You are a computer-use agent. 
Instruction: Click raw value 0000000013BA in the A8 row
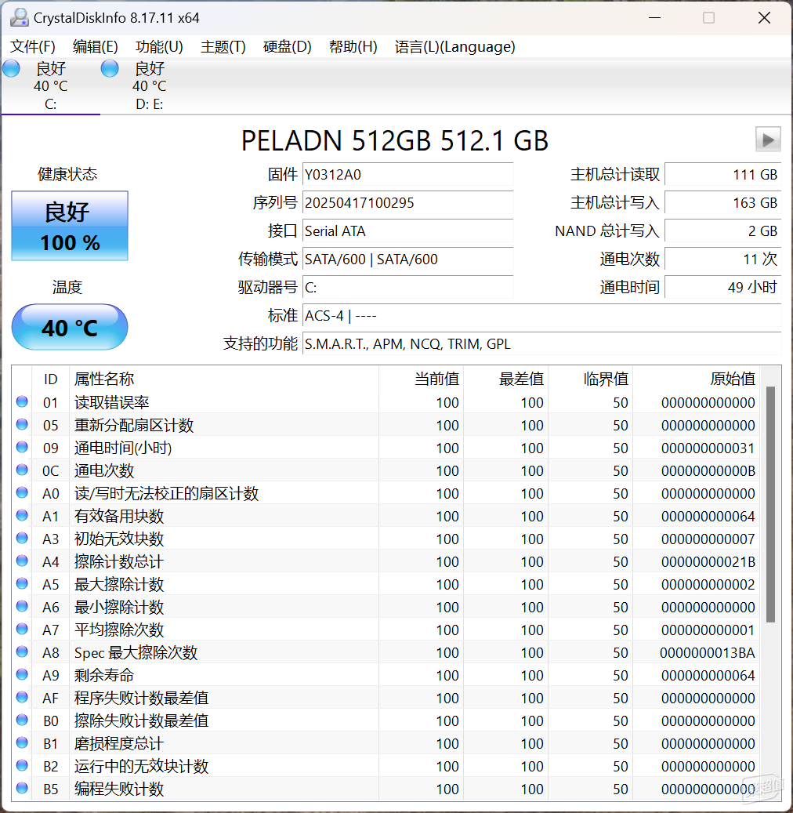[x=708, y=652]
